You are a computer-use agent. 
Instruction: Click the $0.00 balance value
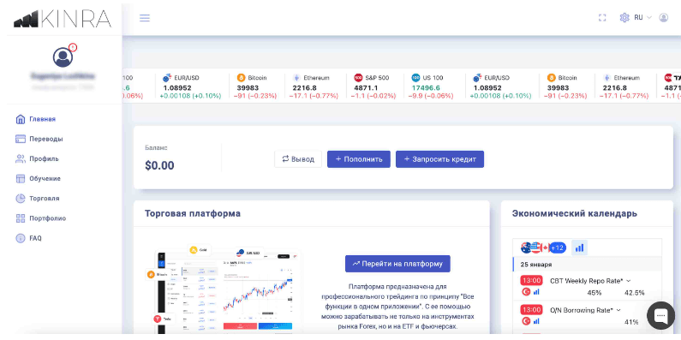pos(159,165)
